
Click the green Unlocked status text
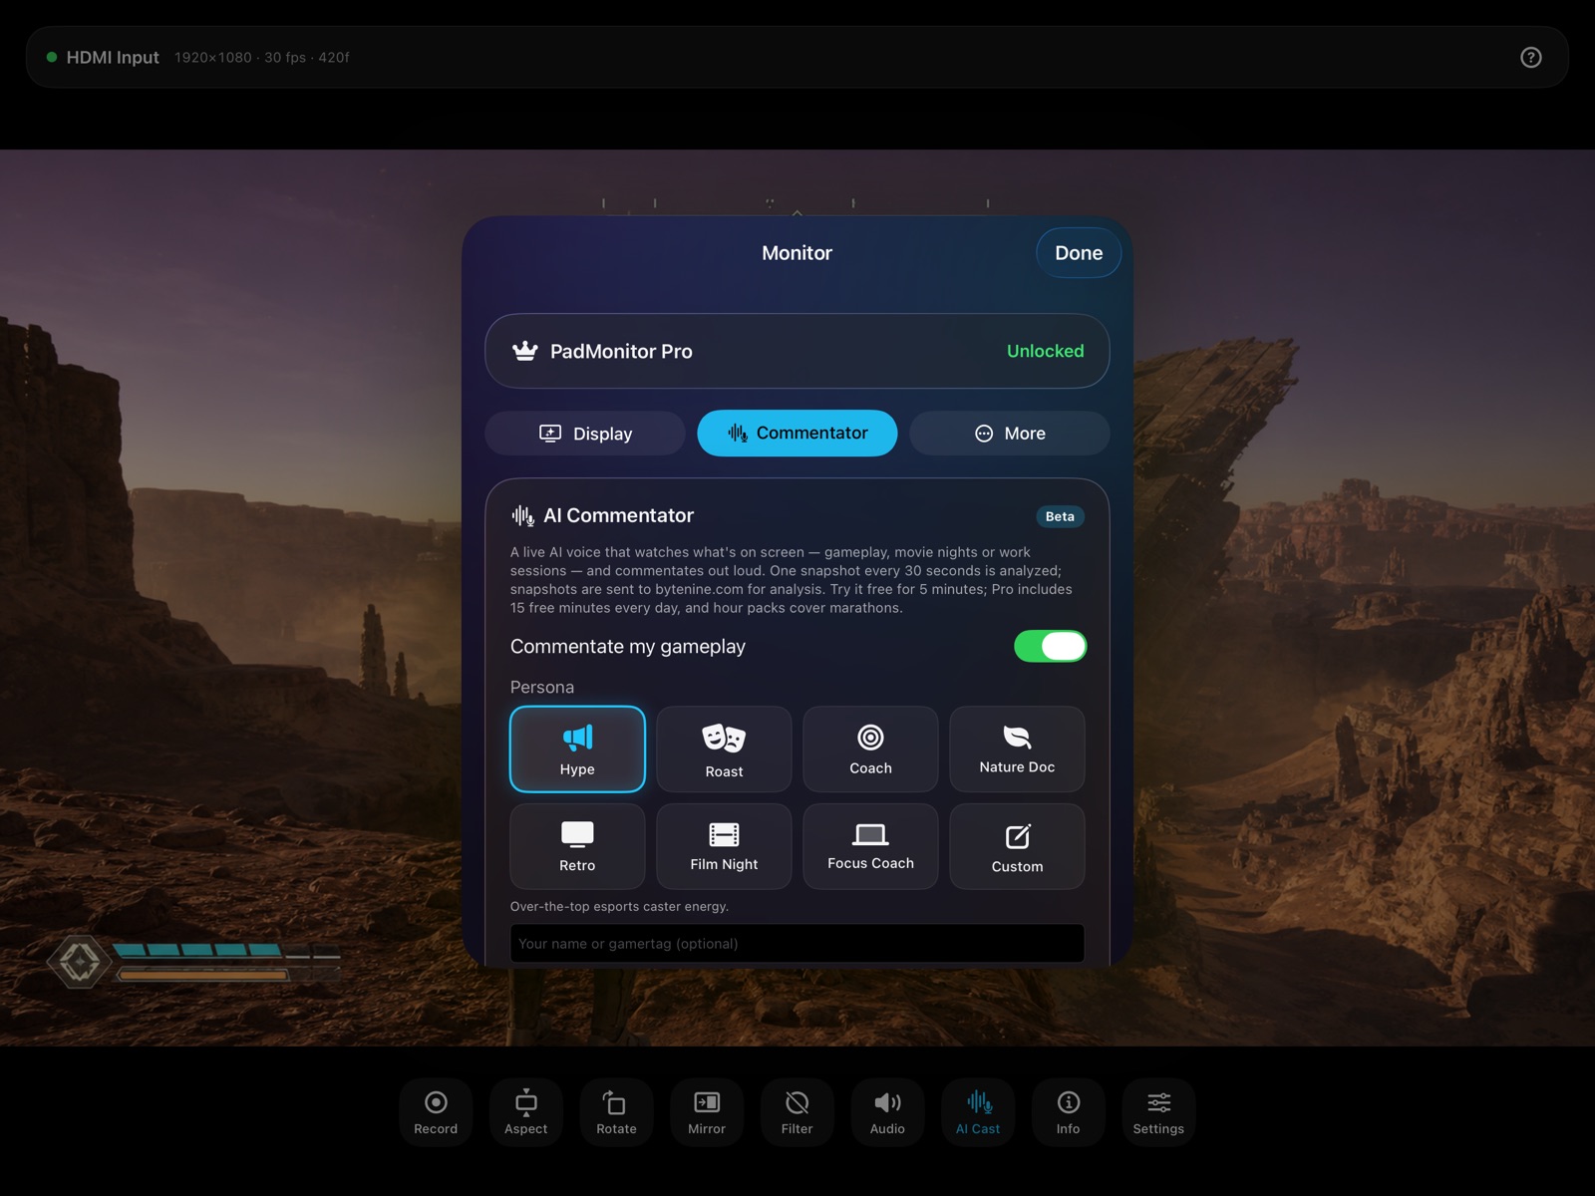(x=1045, y=351)
